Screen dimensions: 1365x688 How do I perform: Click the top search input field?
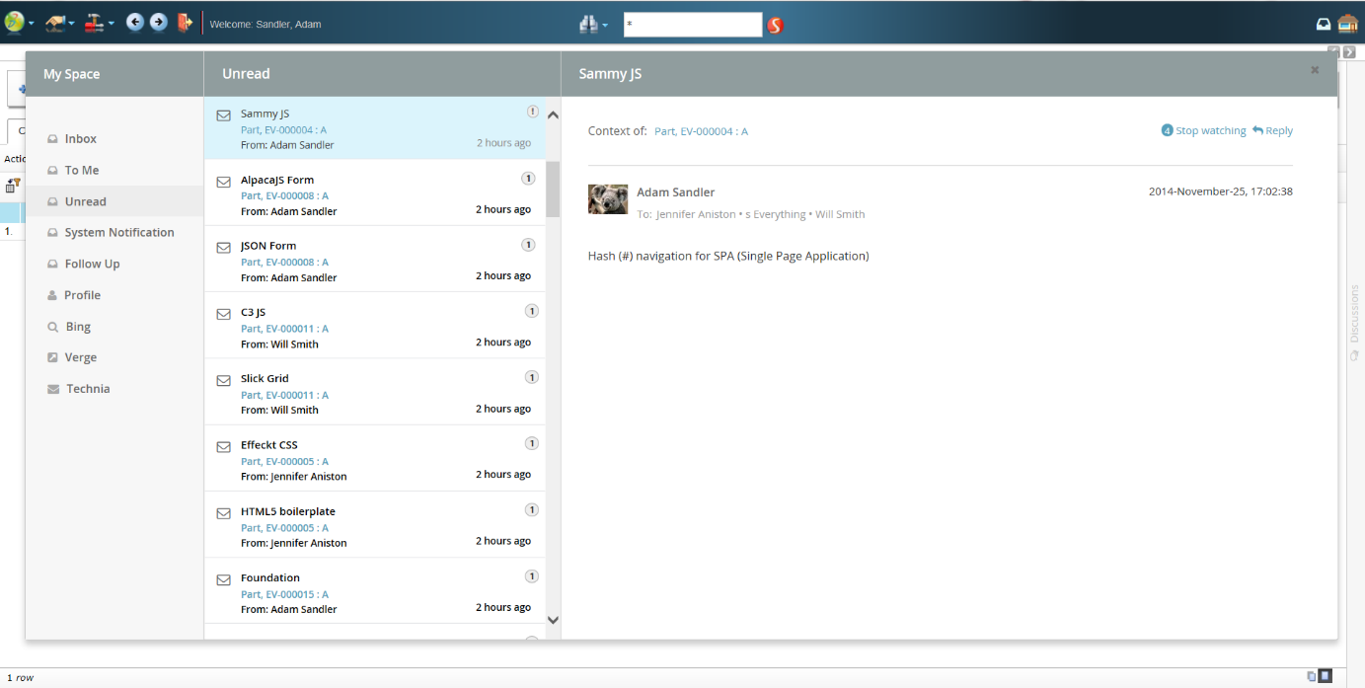click(692, 25)
